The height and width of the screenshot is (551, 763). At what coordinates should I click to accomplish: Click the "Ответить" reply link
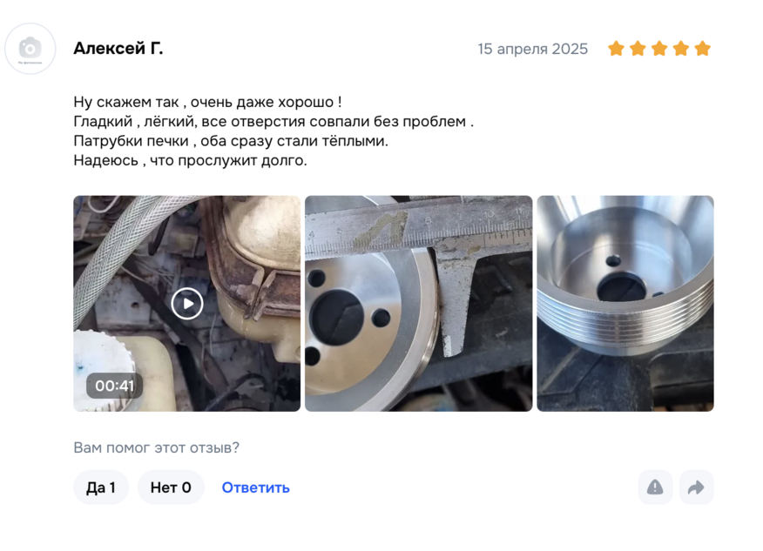255,487
